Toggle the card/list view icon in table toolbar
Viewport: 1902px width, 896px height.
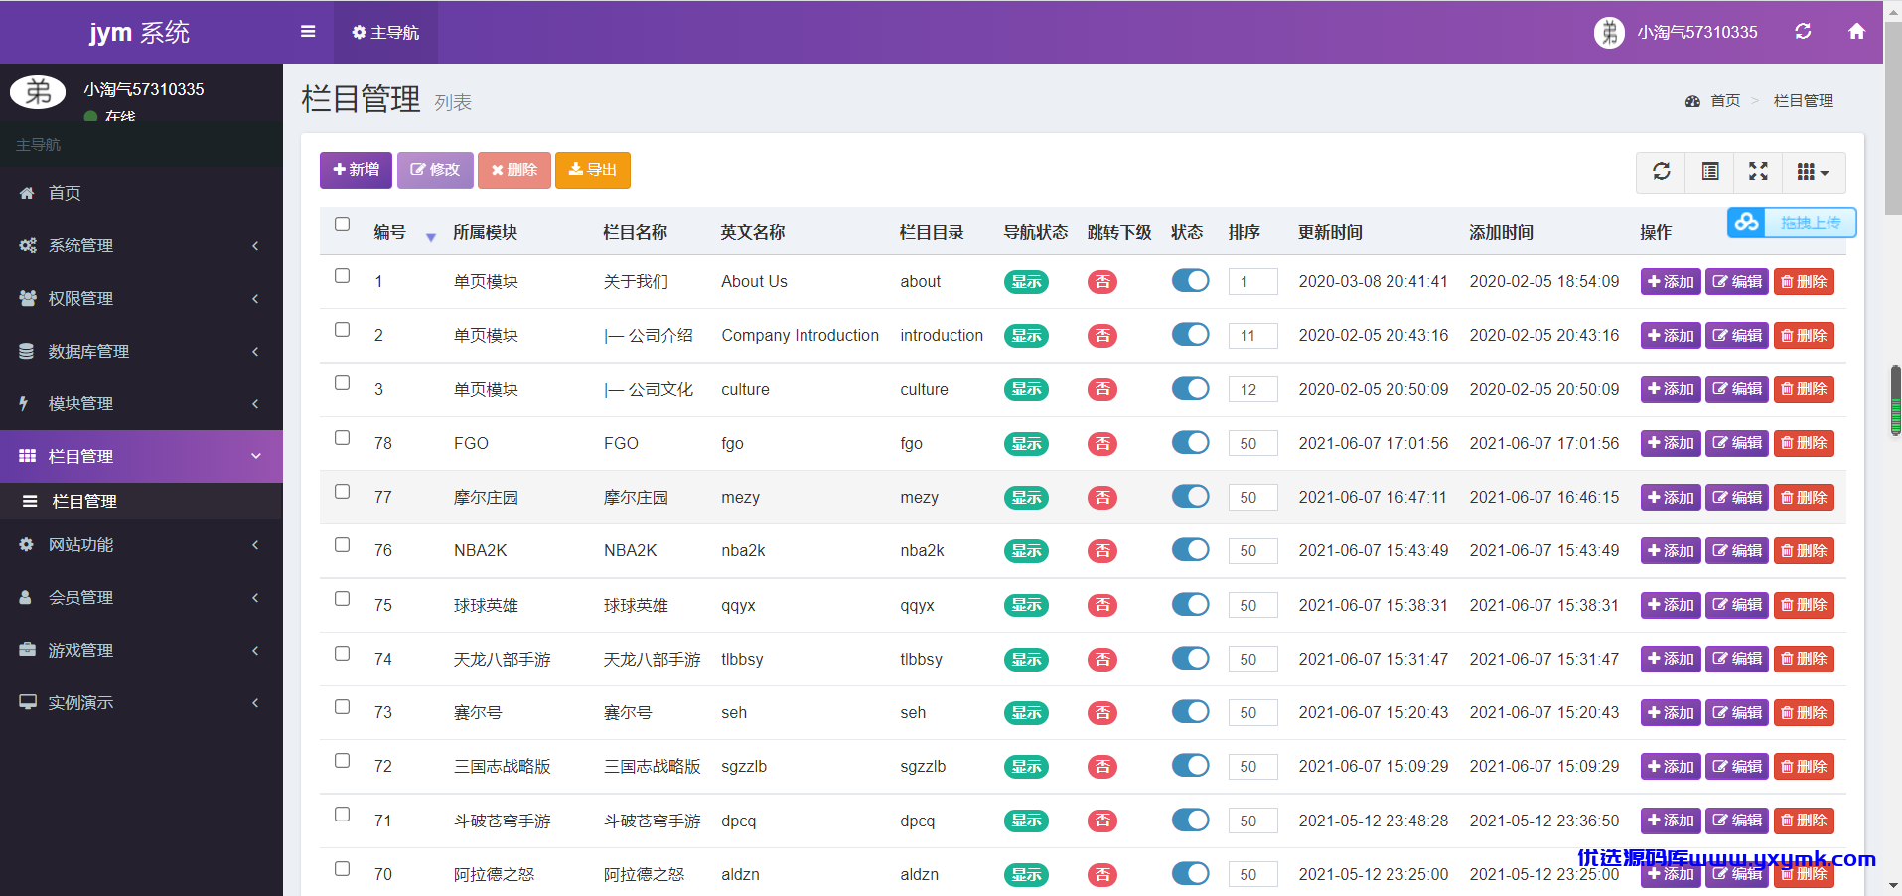1710,172
